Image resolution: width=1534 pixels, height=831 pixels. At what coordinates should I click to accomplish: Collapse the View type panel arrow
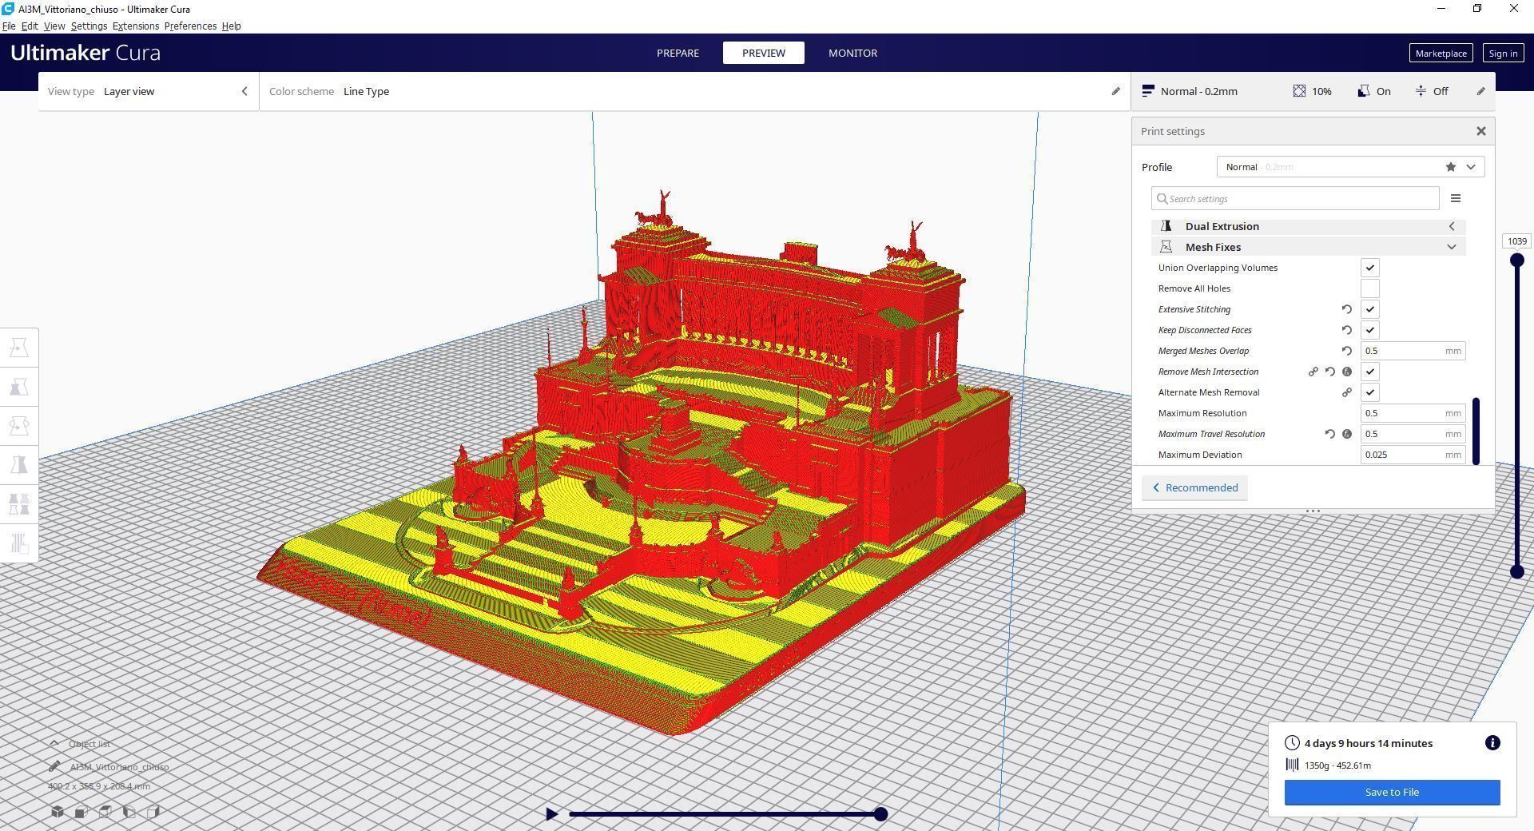[244, 91]
